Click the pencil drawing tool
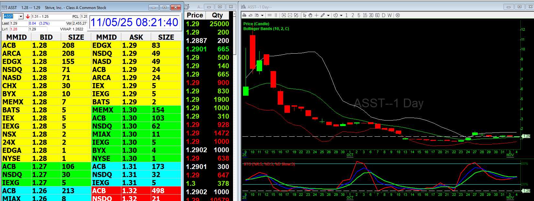The height and width of the screenshot is (201, 534). pos(323,15)
